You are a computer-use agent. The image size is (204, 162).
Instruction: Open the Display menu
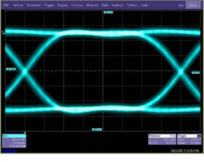(63, 5)
